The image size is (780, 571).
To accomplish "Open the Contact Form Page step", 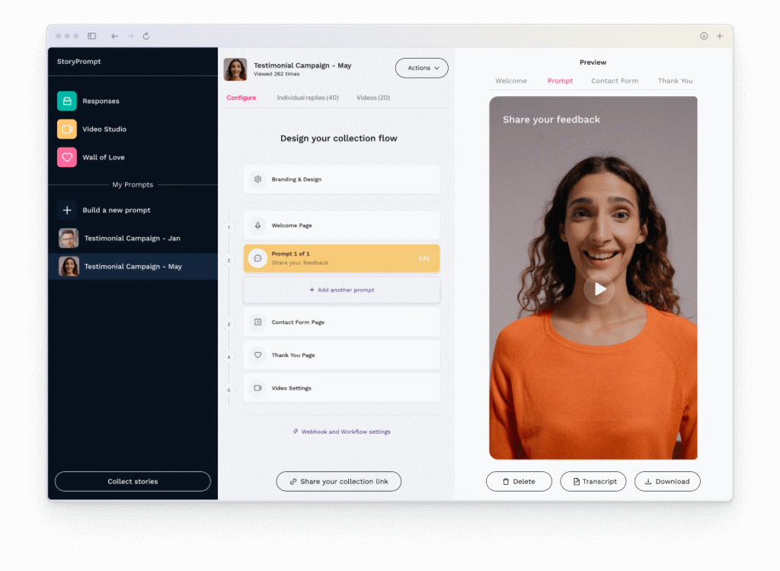I will pyautogui.click(x=342, y=322).
